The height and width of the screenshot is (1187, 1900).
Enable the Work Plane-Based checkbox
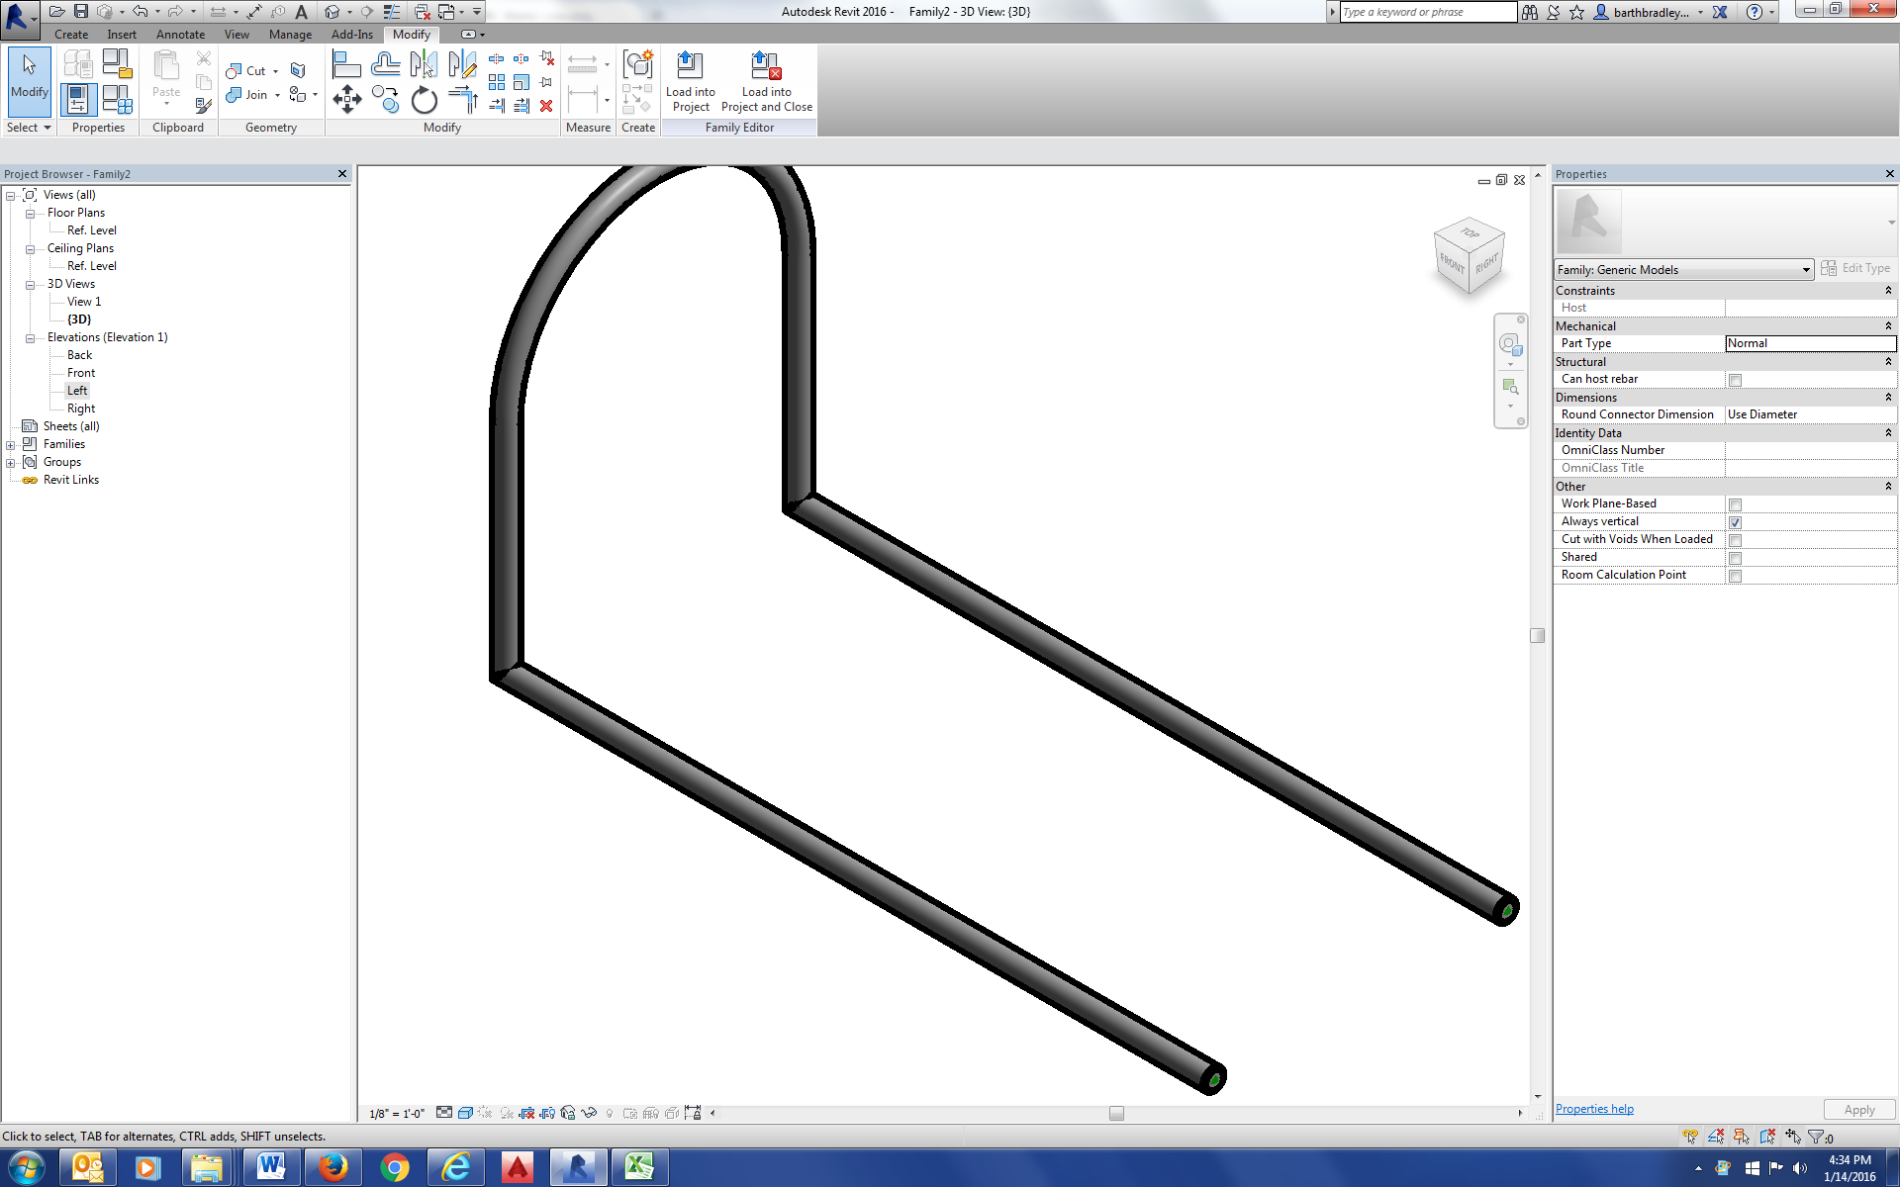pyautogui.click(x=1735, y=504)
